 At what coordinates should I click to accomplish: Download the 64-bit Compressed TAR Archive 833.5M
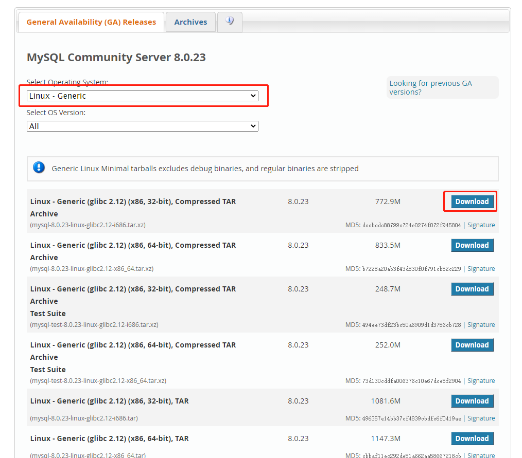pos(472,245)
